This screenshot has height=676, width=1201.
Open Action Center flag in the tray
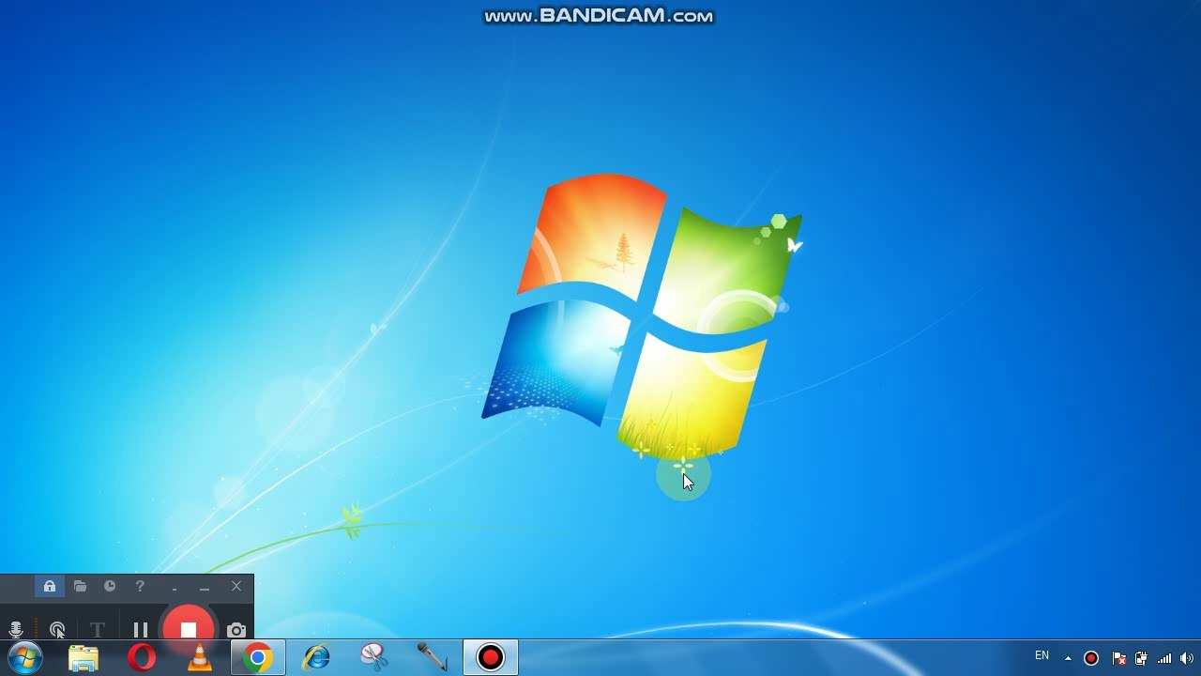tap(1118, 658)
